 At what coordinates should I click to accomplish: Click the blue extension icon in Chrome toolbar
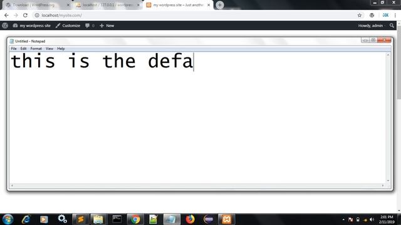coord(385,15)
